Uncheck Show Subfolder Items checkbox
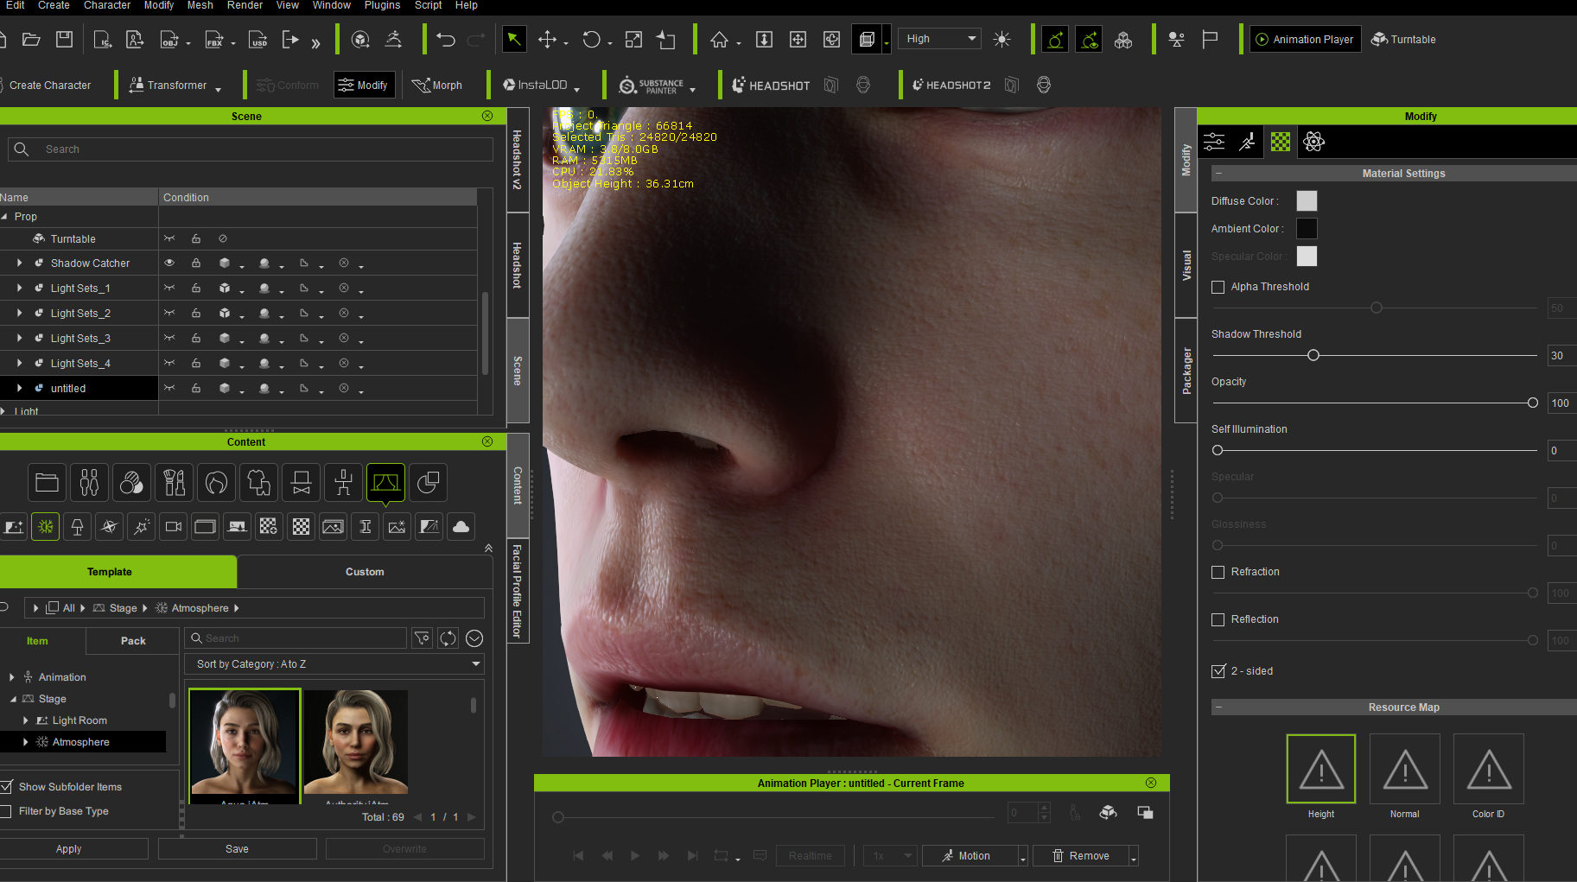The width and height of the screenshot is (1577, 882). (x=6, y=787)
